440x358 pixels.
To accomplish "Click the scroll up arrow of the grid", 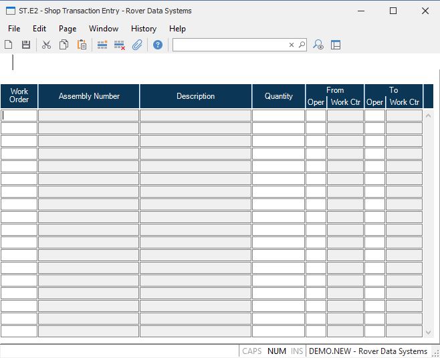I will click(x=429, y=115).
